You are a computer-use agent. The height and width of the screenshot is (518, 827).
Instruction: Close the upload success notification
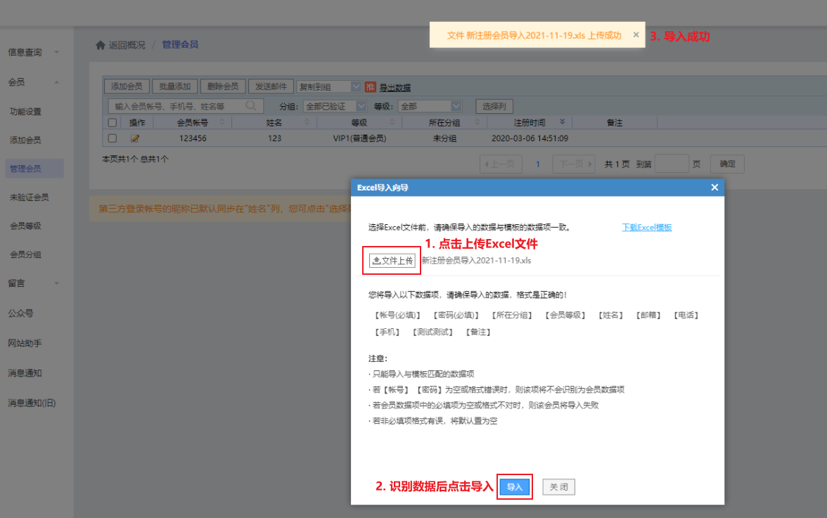[636, 34]
